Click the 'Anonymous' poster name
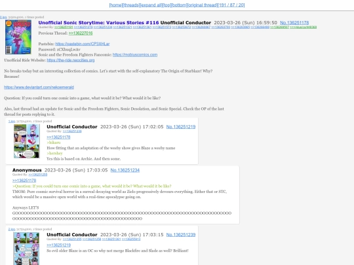Viewport: 354px width, 265px height. pos(27,170)
